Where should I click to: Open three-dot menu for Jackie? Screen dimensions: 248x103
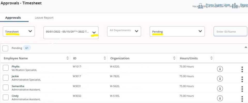242,79
